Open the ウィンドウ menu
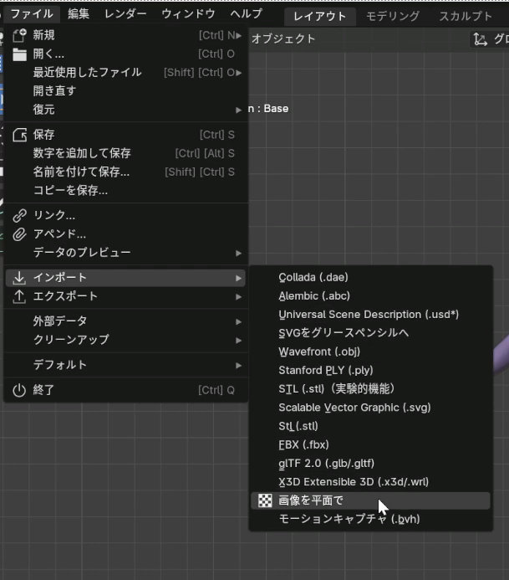The height and width of the screenshot is (580, 509). click(188, 14)
